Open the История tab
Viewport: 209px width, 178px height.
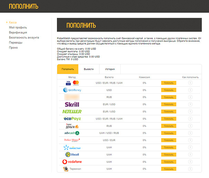(x=110, y=69)
